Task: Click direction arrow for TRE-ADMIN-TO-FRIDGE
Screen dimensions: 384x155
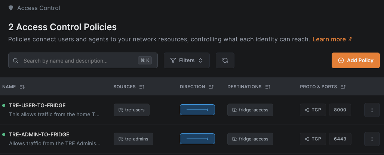Action: [x=197, y=139]
